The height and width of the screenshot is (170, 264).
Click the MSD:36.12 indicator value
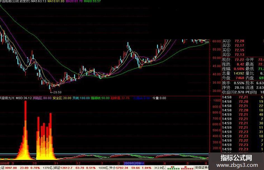click(24, 98)
